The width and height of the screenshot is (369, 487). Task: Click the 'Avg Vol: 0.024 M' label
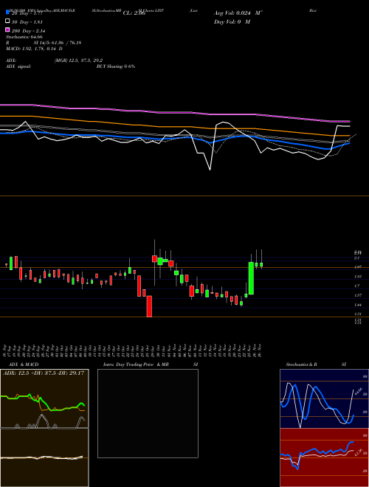[x=238, y=13]
